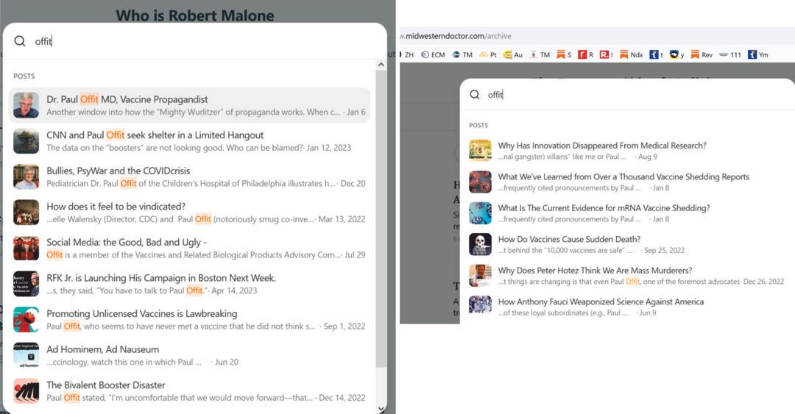Click 'Jan 12, 2023' date on CNN result
The width and height of the screenshot is (795, 414).
coord(329,148)
